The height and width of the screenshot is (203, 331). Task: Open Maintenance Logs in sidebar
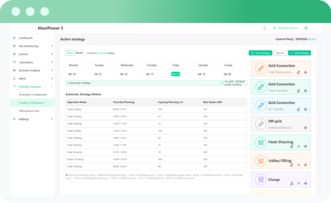pyautogui.click(x=29, y=111)
